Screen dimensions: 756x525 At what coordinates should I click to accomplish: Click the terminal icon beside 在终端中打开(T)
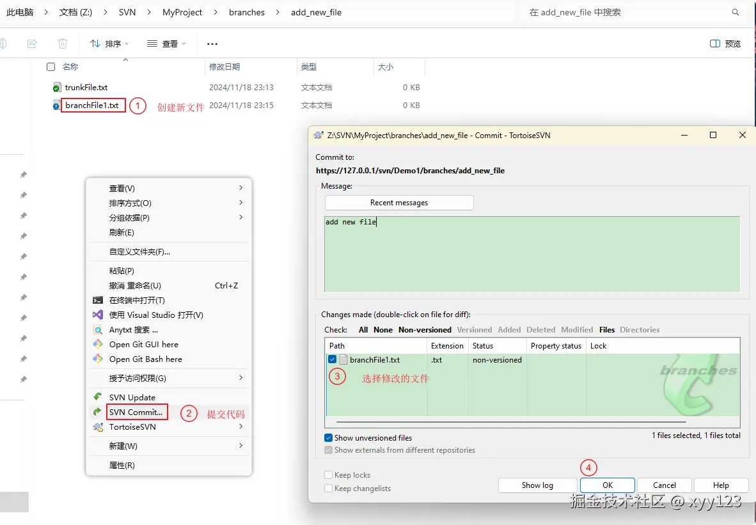98,300
